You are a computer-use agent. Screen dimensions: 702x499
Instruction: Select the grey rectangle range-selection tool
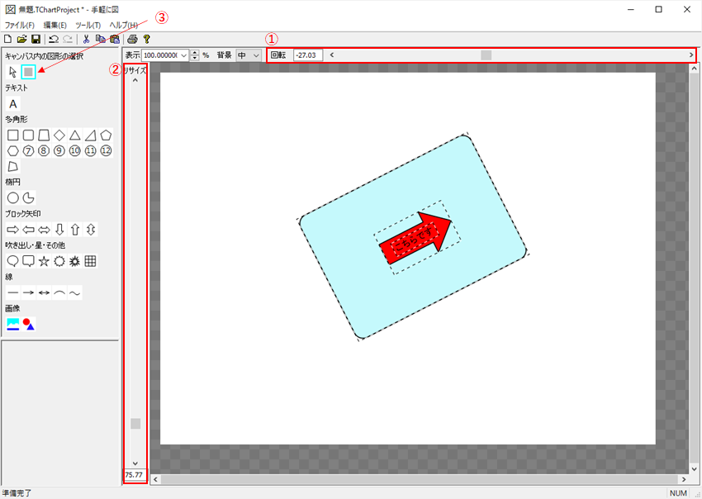click(x=28, y=72)
